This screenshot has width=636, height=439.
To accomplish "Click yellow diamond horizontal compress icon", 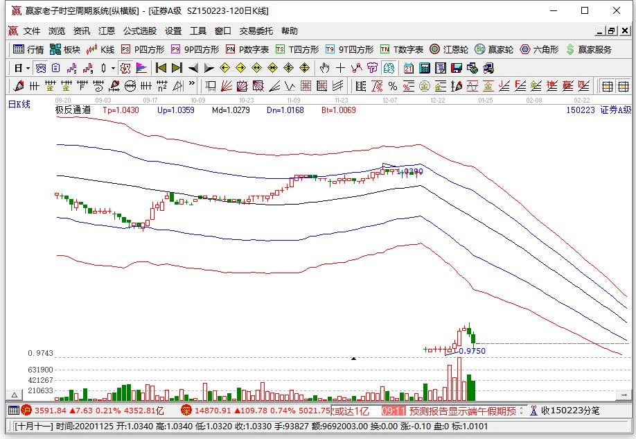I will 272,68.
